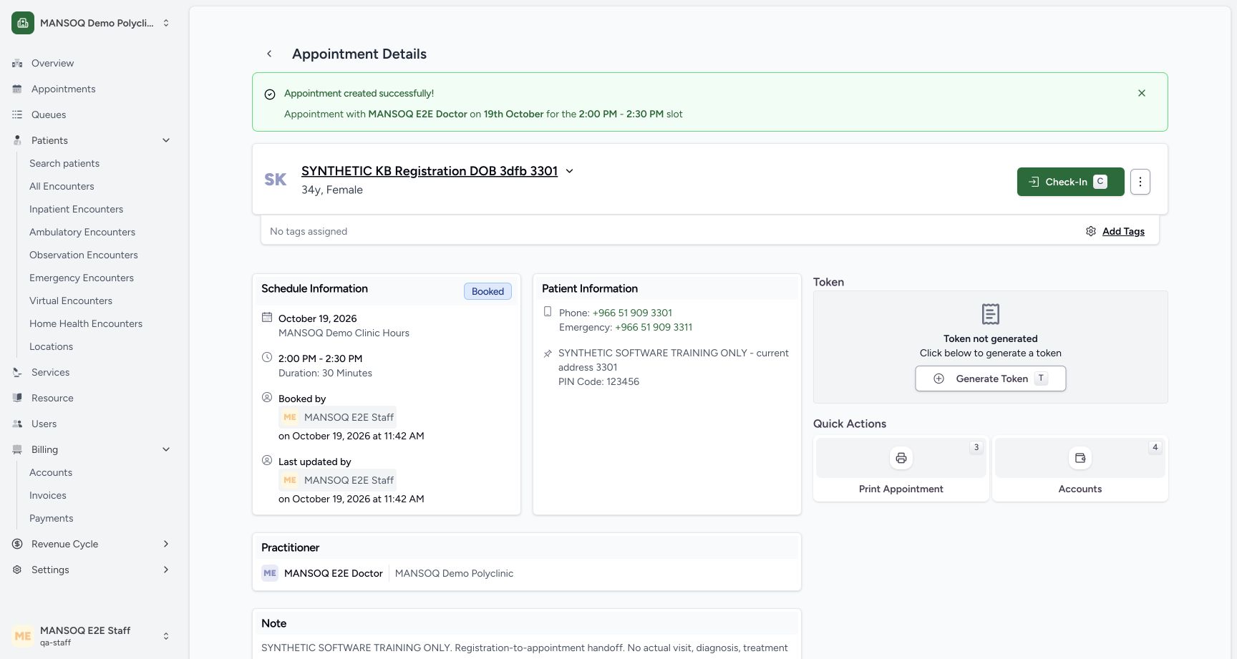
Task: Click the Add Tags link
Action: [1123, 231]
